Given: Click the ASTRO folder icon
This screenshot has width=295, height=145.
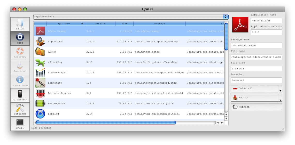Looking at the screenshot, I should 40,52.
